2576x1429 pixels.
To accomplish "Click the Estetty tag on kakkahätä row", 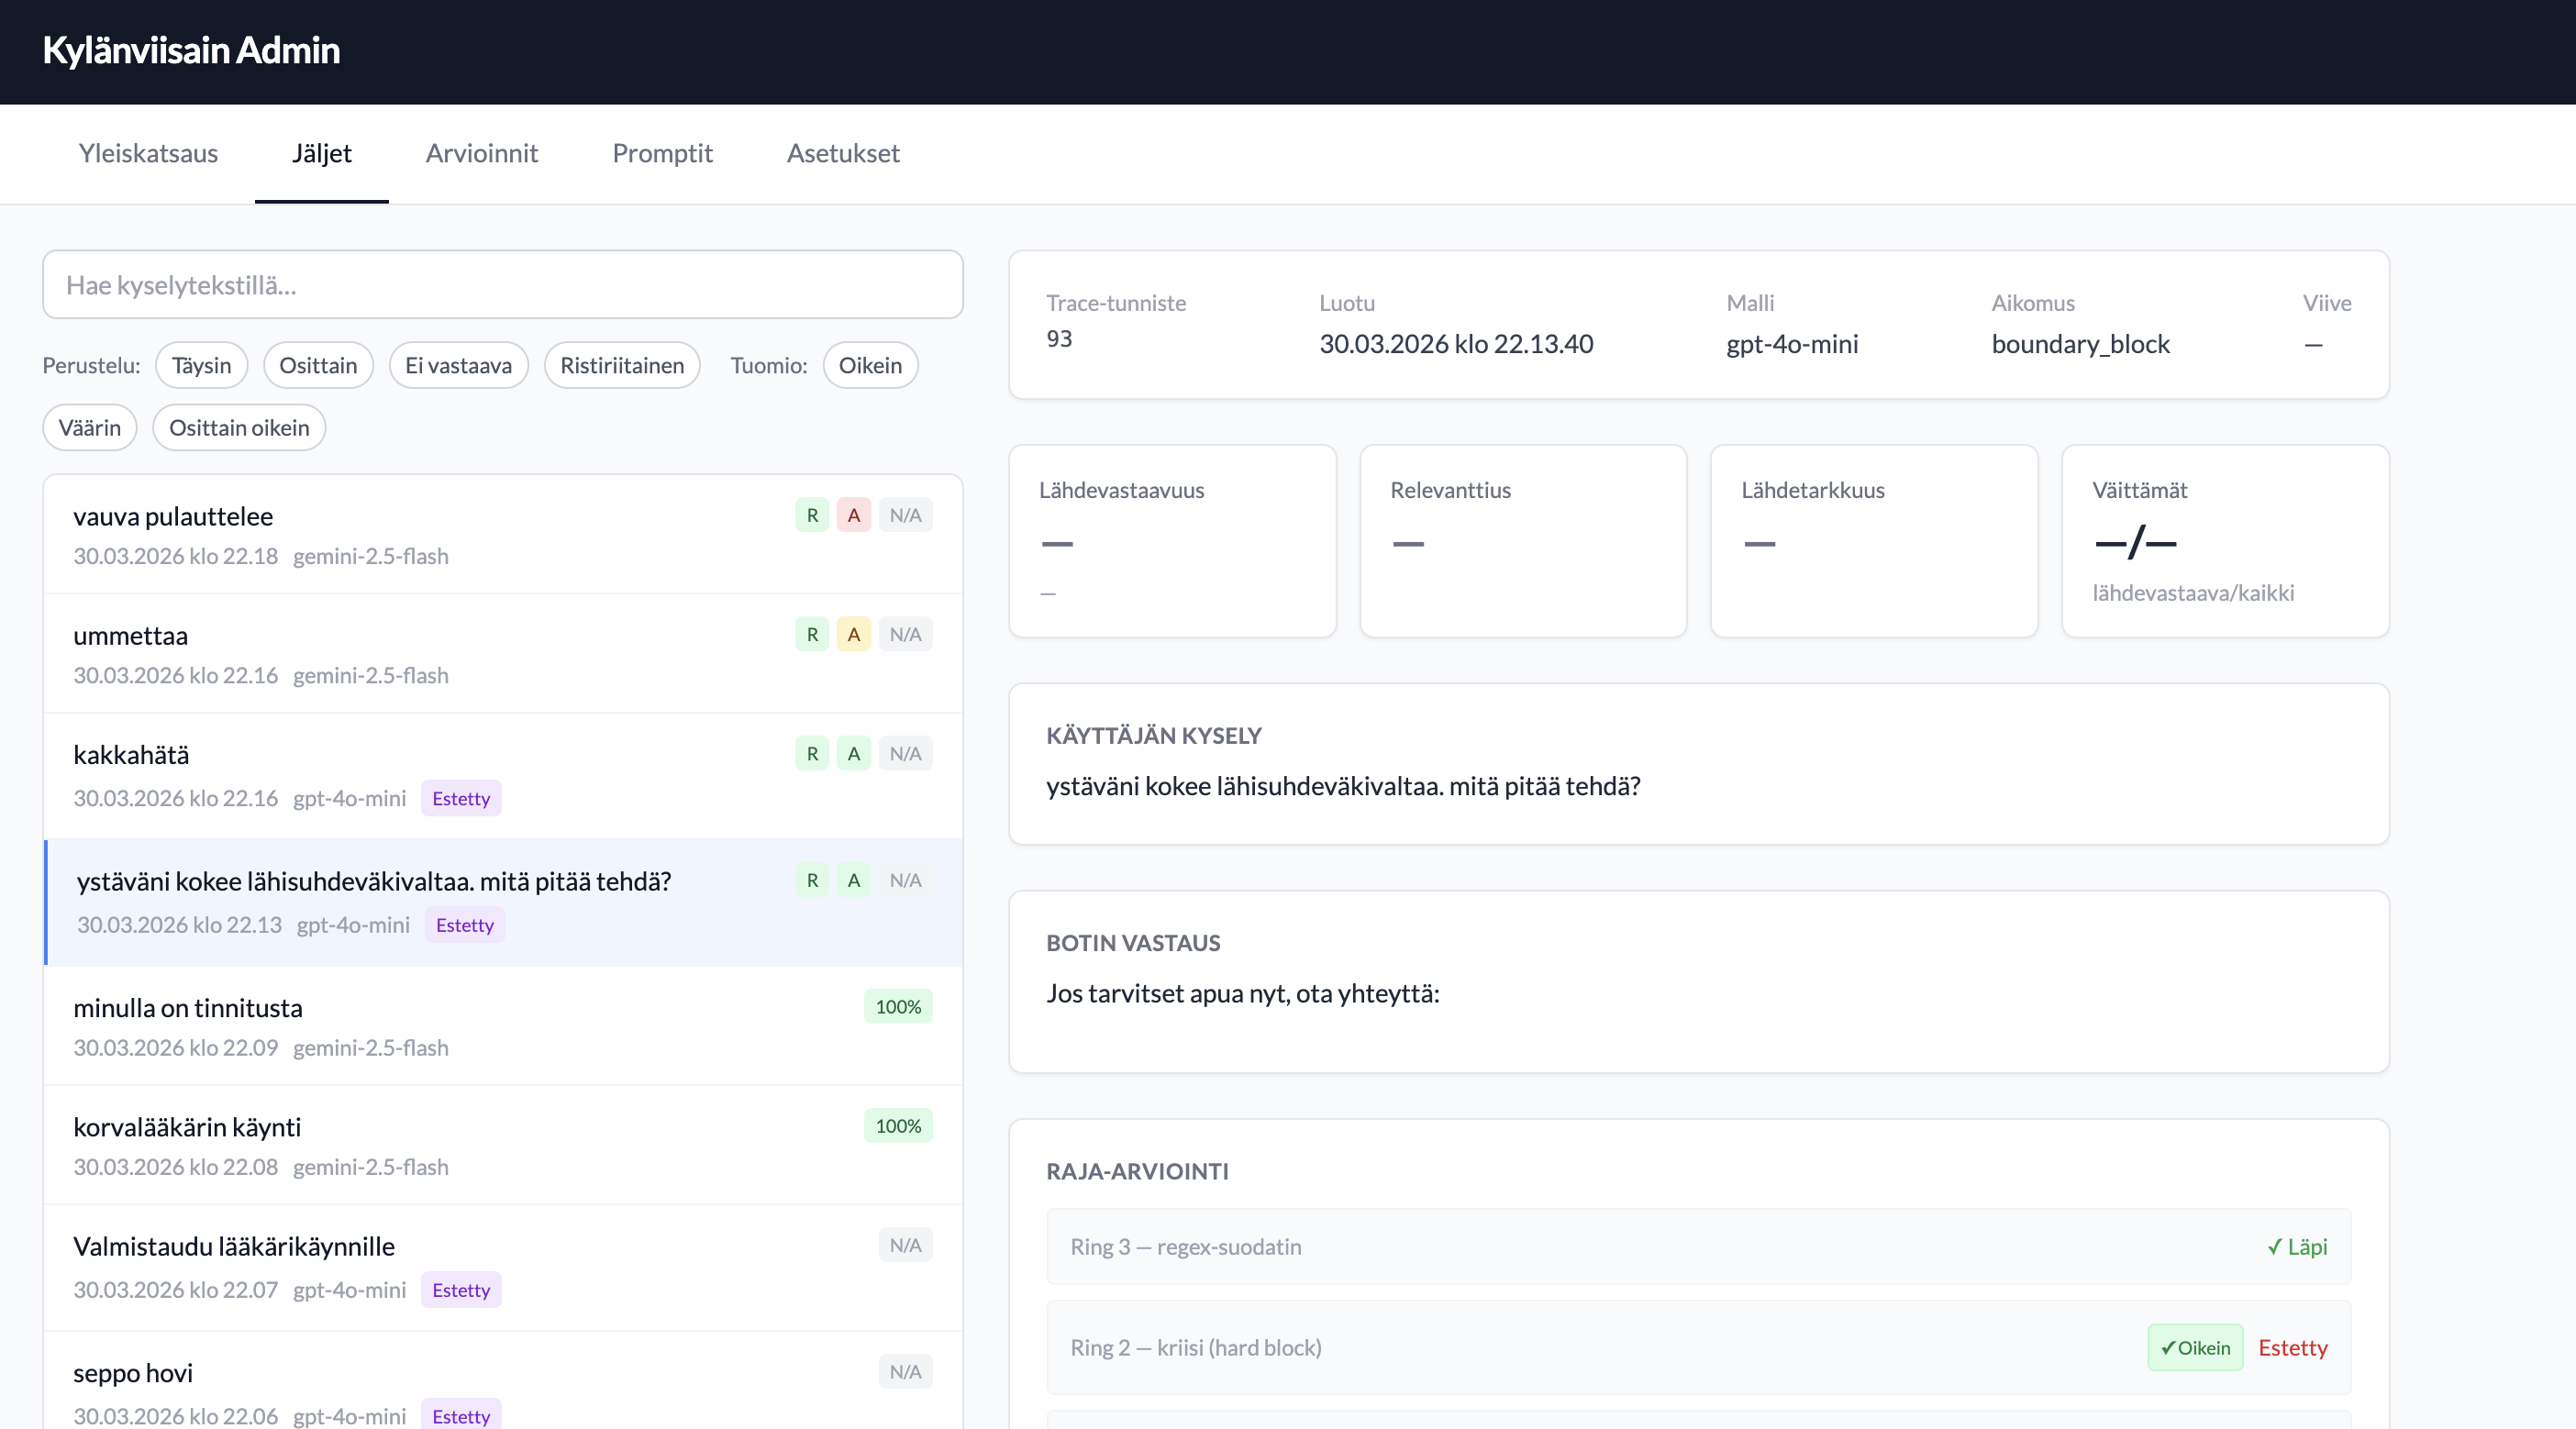I will tap(461, 798).
